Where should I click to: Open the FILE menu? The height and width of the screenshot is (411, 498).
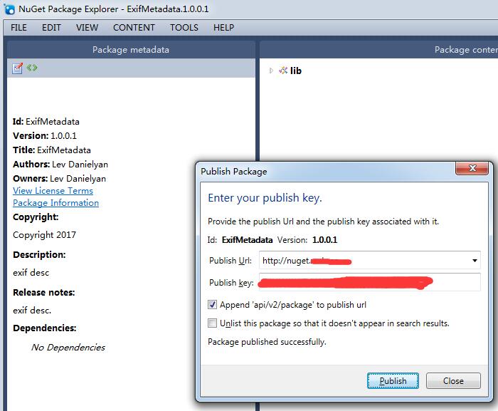[x=18, y=28]
